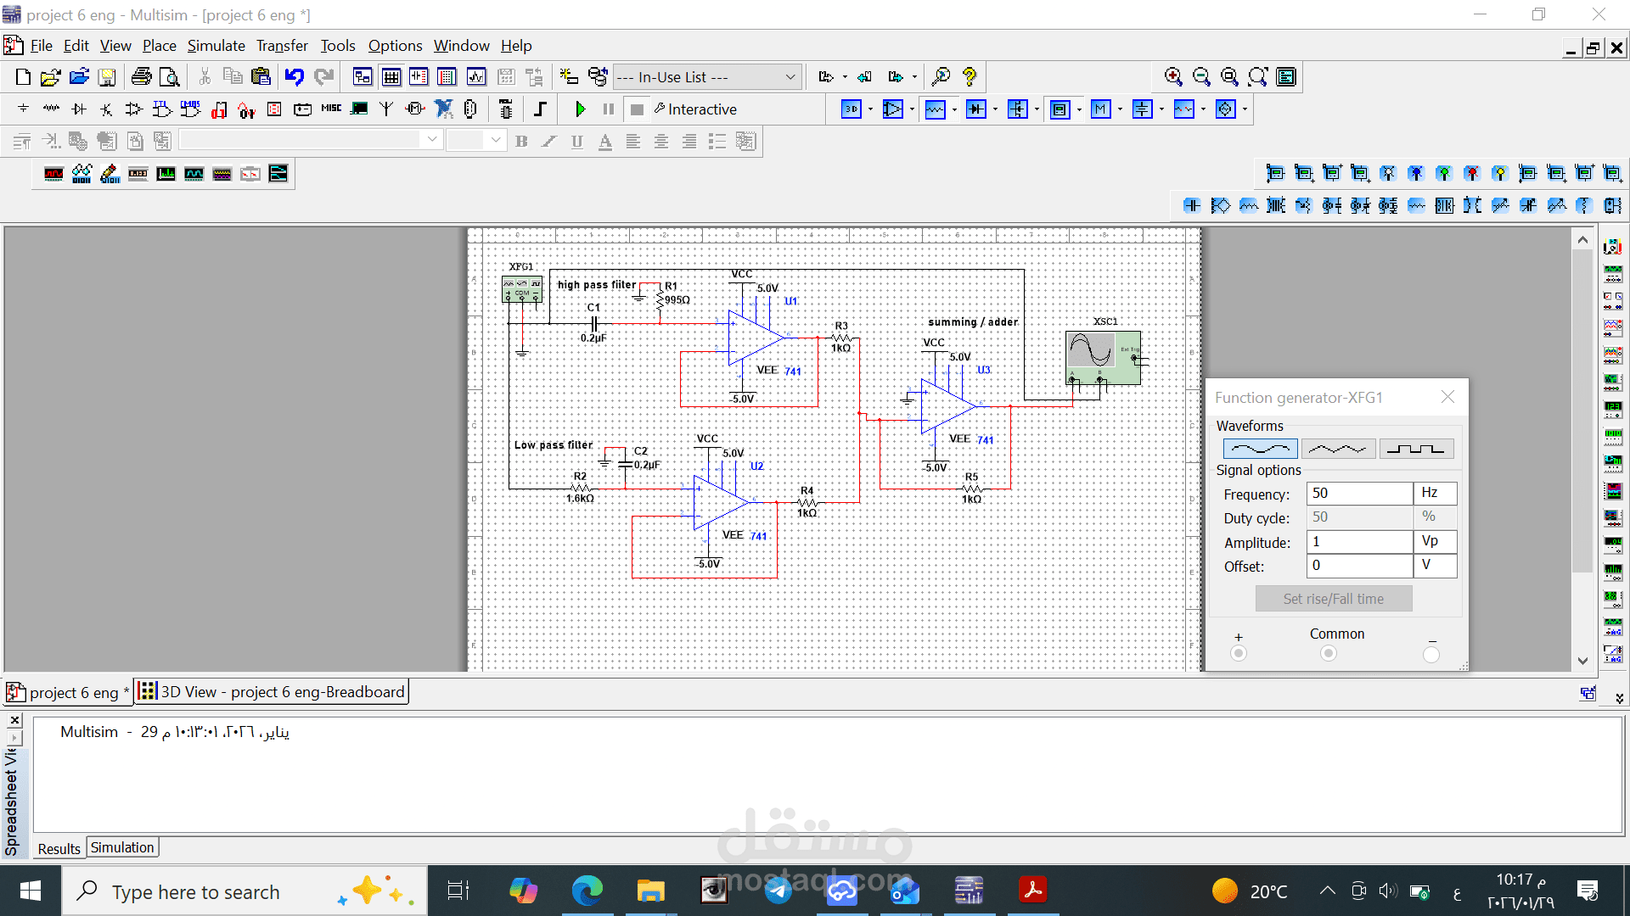
Task: Open the Simulate menu
Action: (216, 46)
